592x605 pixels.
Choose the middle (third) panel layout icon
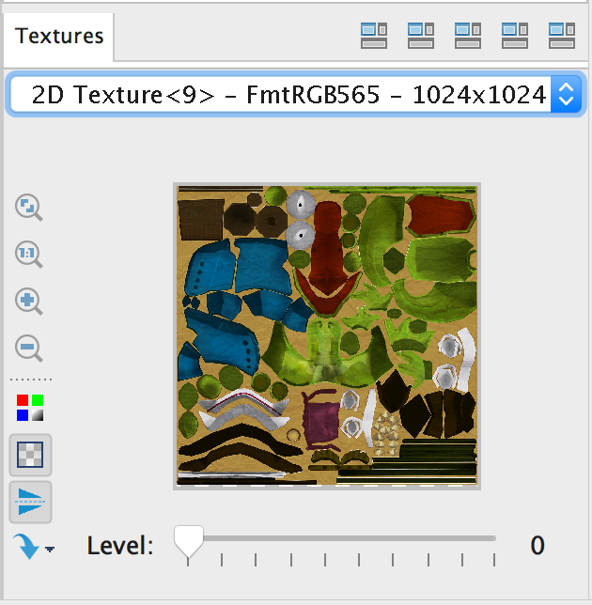468,37
